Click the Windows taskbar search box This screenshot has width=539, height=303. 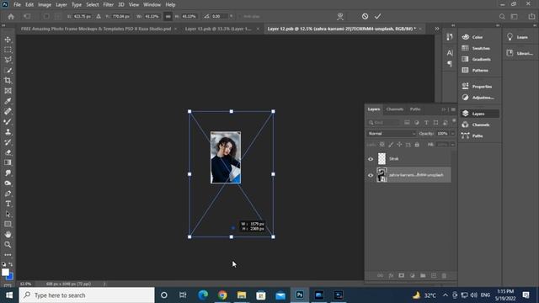coord(87,295)
